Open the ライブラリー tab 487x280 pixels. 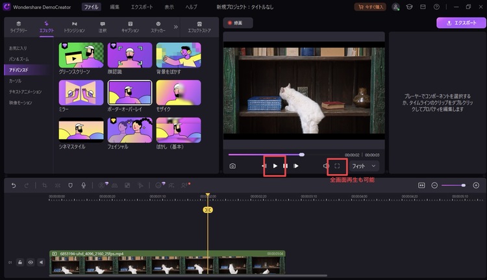click(19, 27)
